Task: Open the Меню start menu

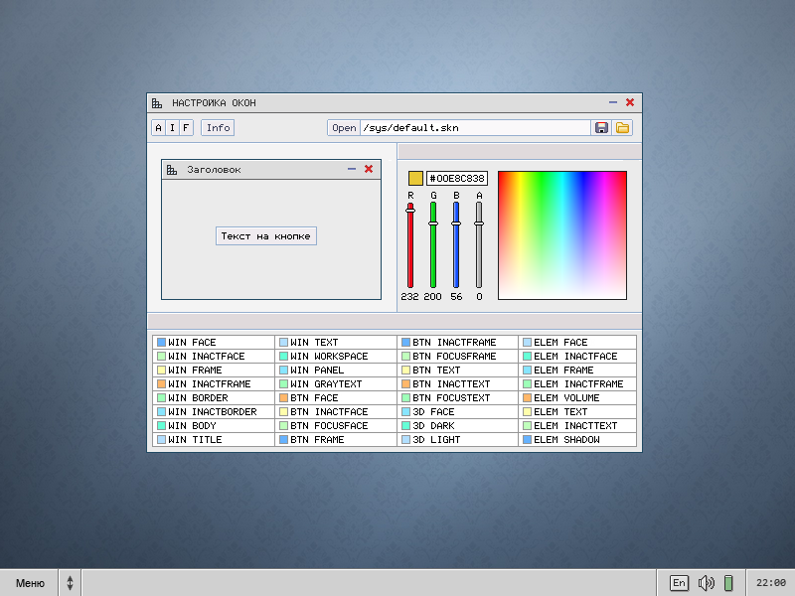Action: point(30,583)
